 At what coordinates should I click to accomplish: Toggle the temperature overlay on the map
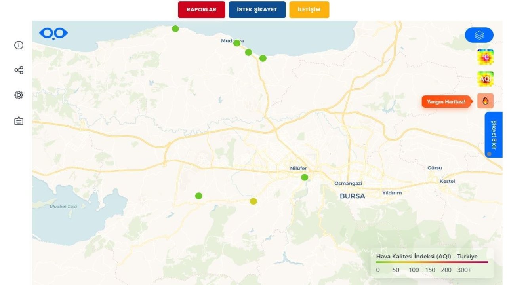click(x=485, y=57)
